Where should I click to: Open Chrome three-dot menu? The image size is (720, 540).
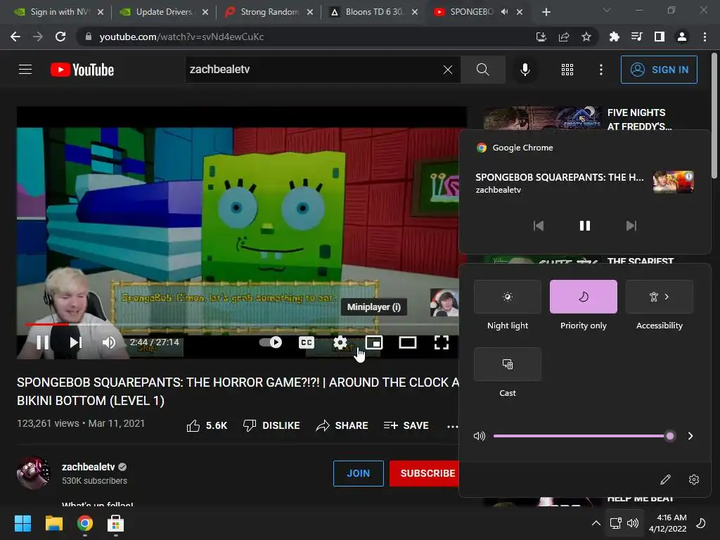[x=705, y=37]
